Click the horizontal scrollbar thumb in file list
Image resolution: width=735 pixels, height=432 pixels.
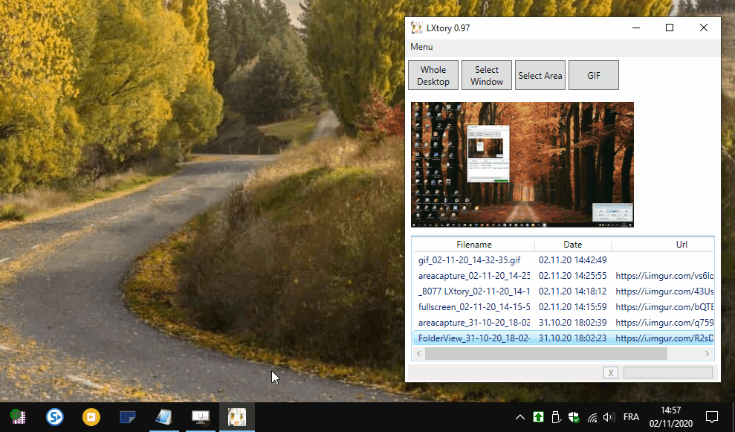pos(546,354)
